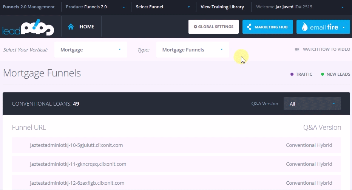
Task: Open the email fire dropdown arrow
Action: [344, 27]
